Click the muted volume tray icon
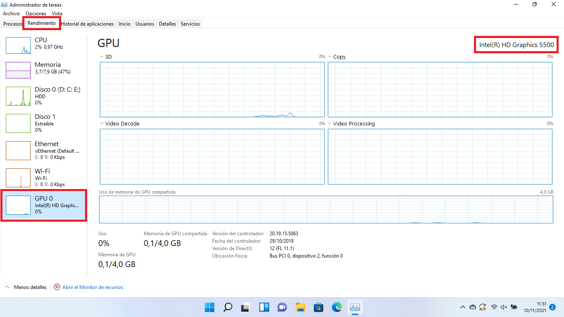The height and width of the screenshot is (317, 564). pos(504,307)
